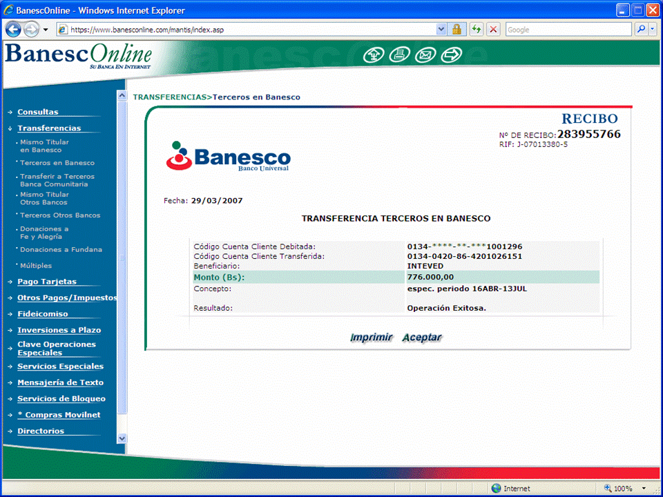Click Operación Exitosa result text
Image resolution: width=663 pixels, height=497 pixels.
click(x=447, y=308)
